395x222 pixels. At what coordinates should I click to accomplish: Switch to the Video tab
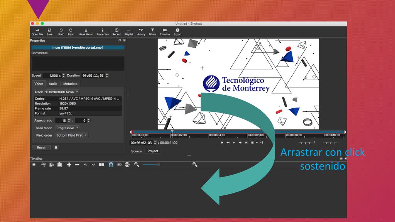[39, 83]
